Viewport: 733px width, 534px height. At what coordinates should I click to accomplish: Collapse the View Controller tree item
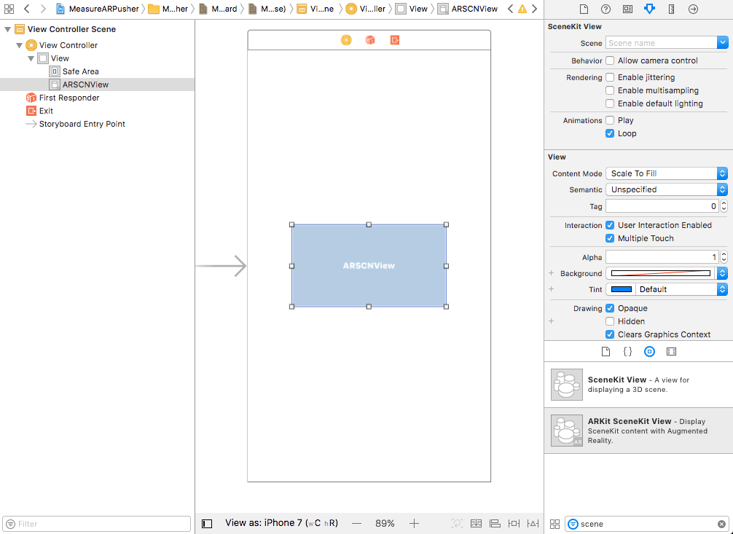pos(19,45)
